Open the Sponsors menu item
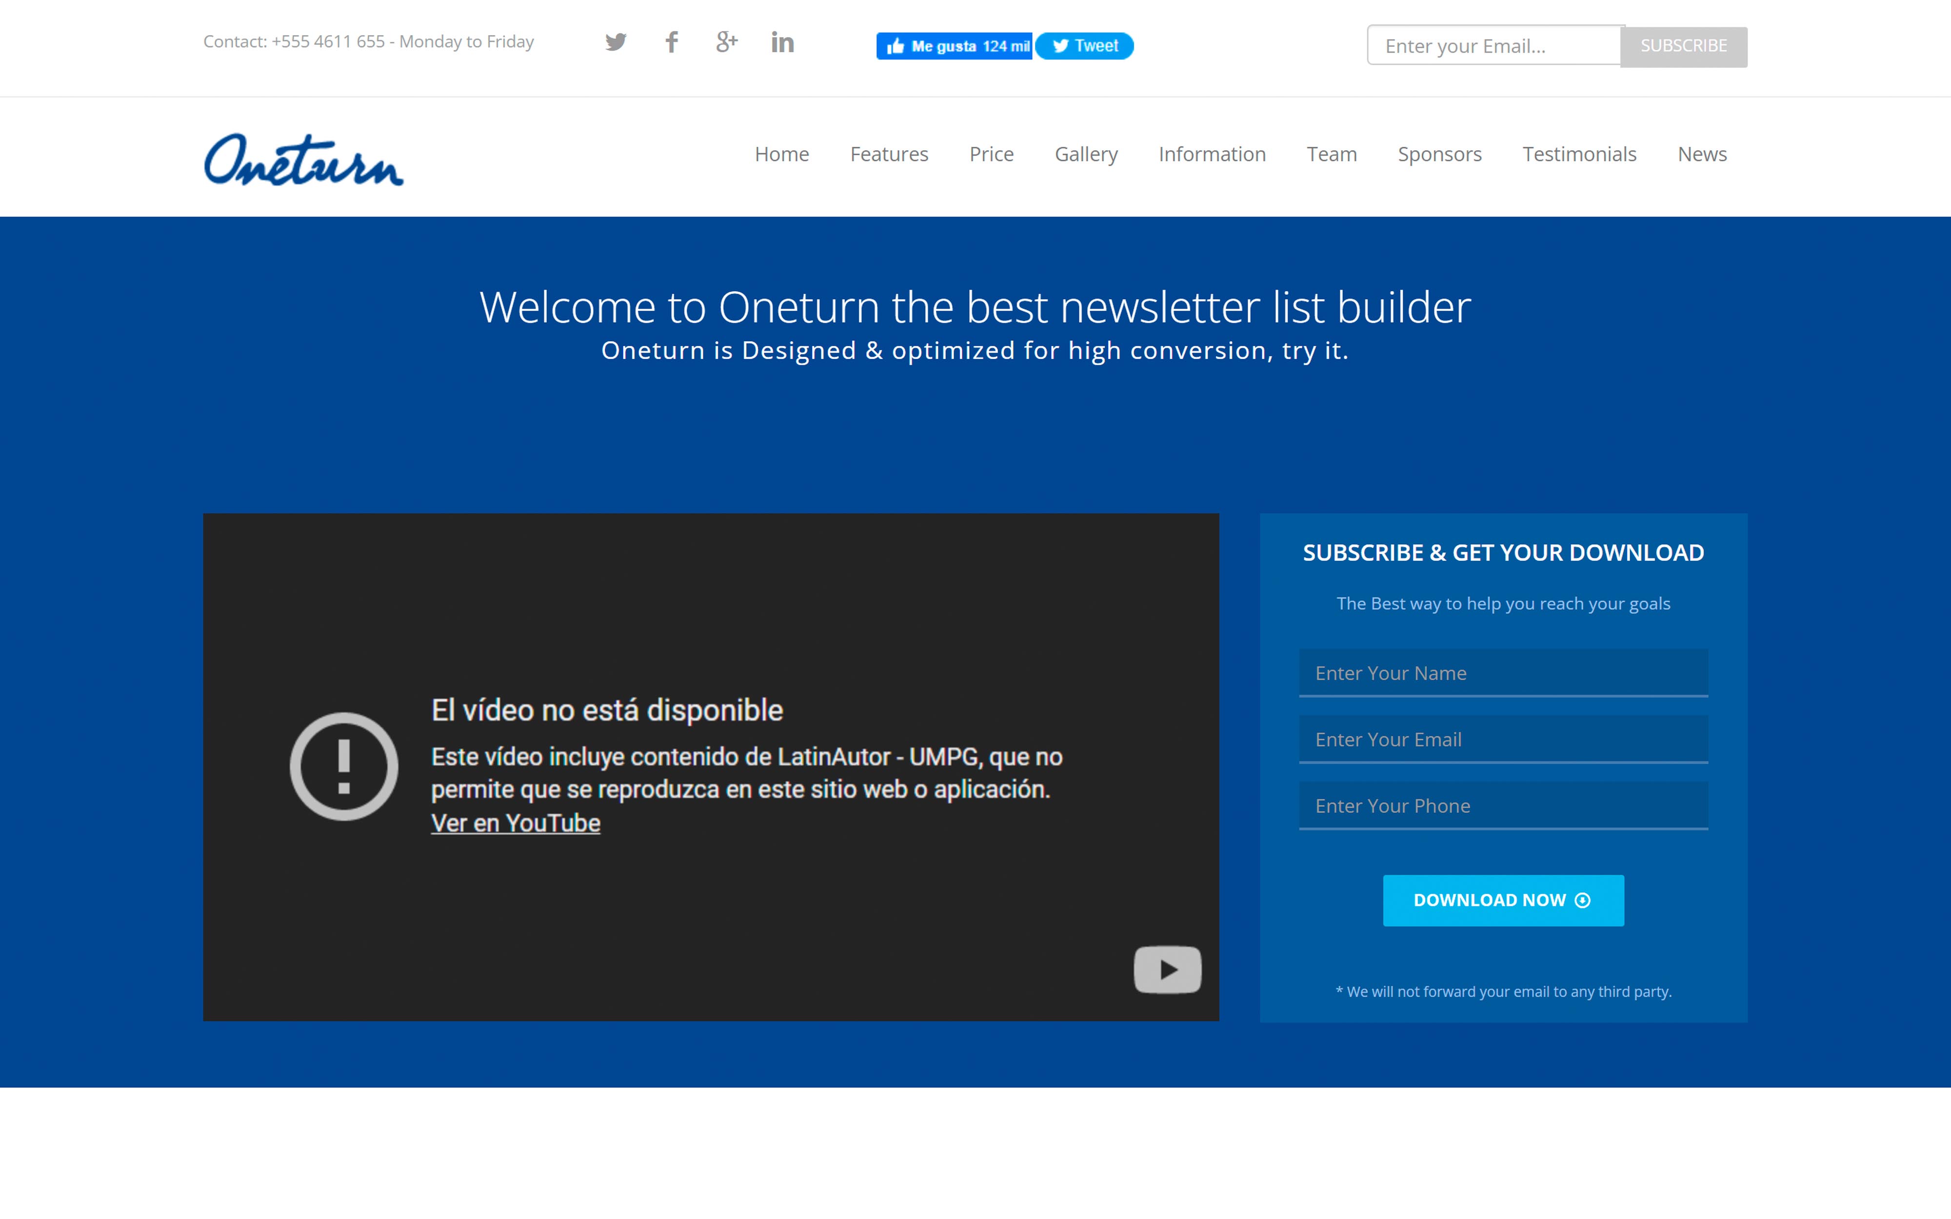 pyautogui.click(x=1440, y=154)
